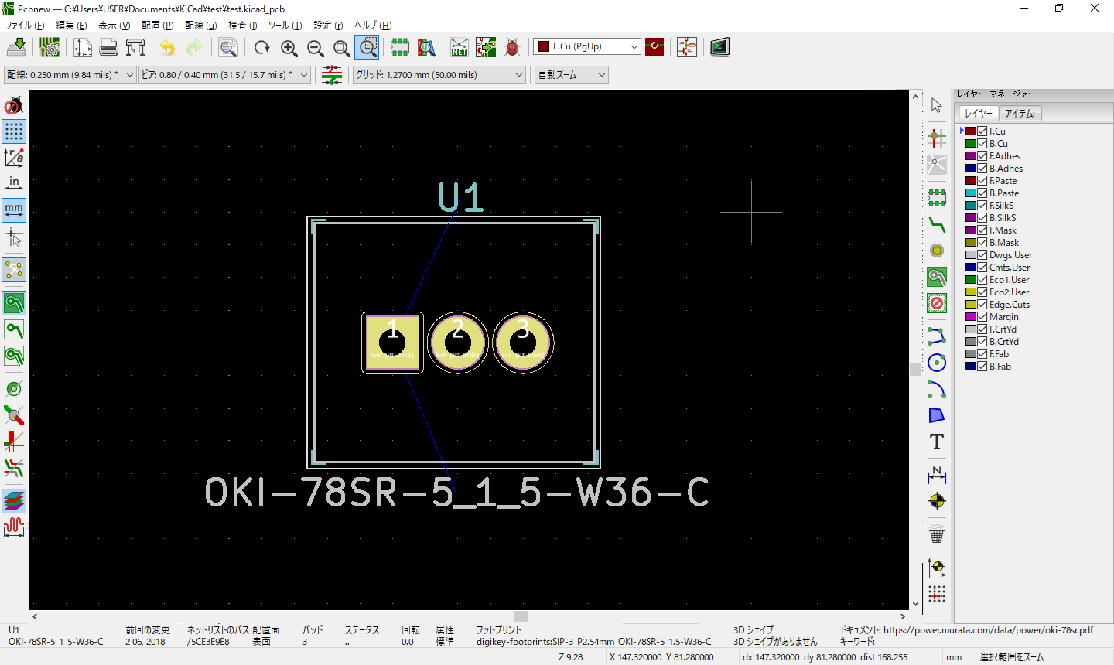
Task: Zoom to fit the board
Action: 342,47
